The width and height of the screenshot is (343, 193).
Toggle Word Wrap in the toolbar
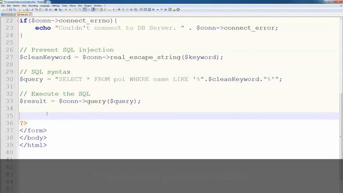click(x=85, y=10)
